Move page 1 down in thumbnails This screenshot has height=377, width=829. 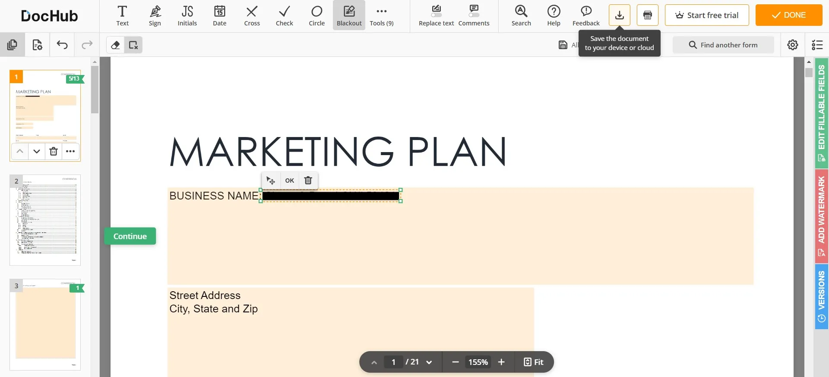coord(37,151)
